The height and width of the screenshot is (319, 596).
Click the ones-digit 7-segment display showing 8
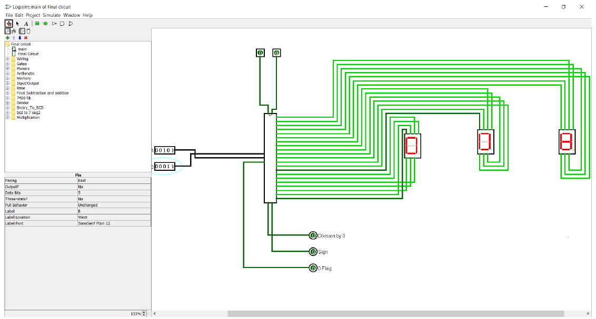point(567,141)
